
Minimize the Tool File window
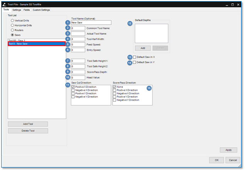(227, 5)
